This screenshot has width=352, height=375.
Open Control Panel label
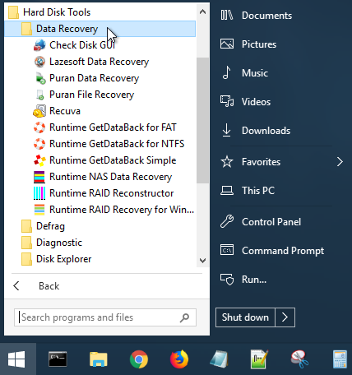(271, 222)
